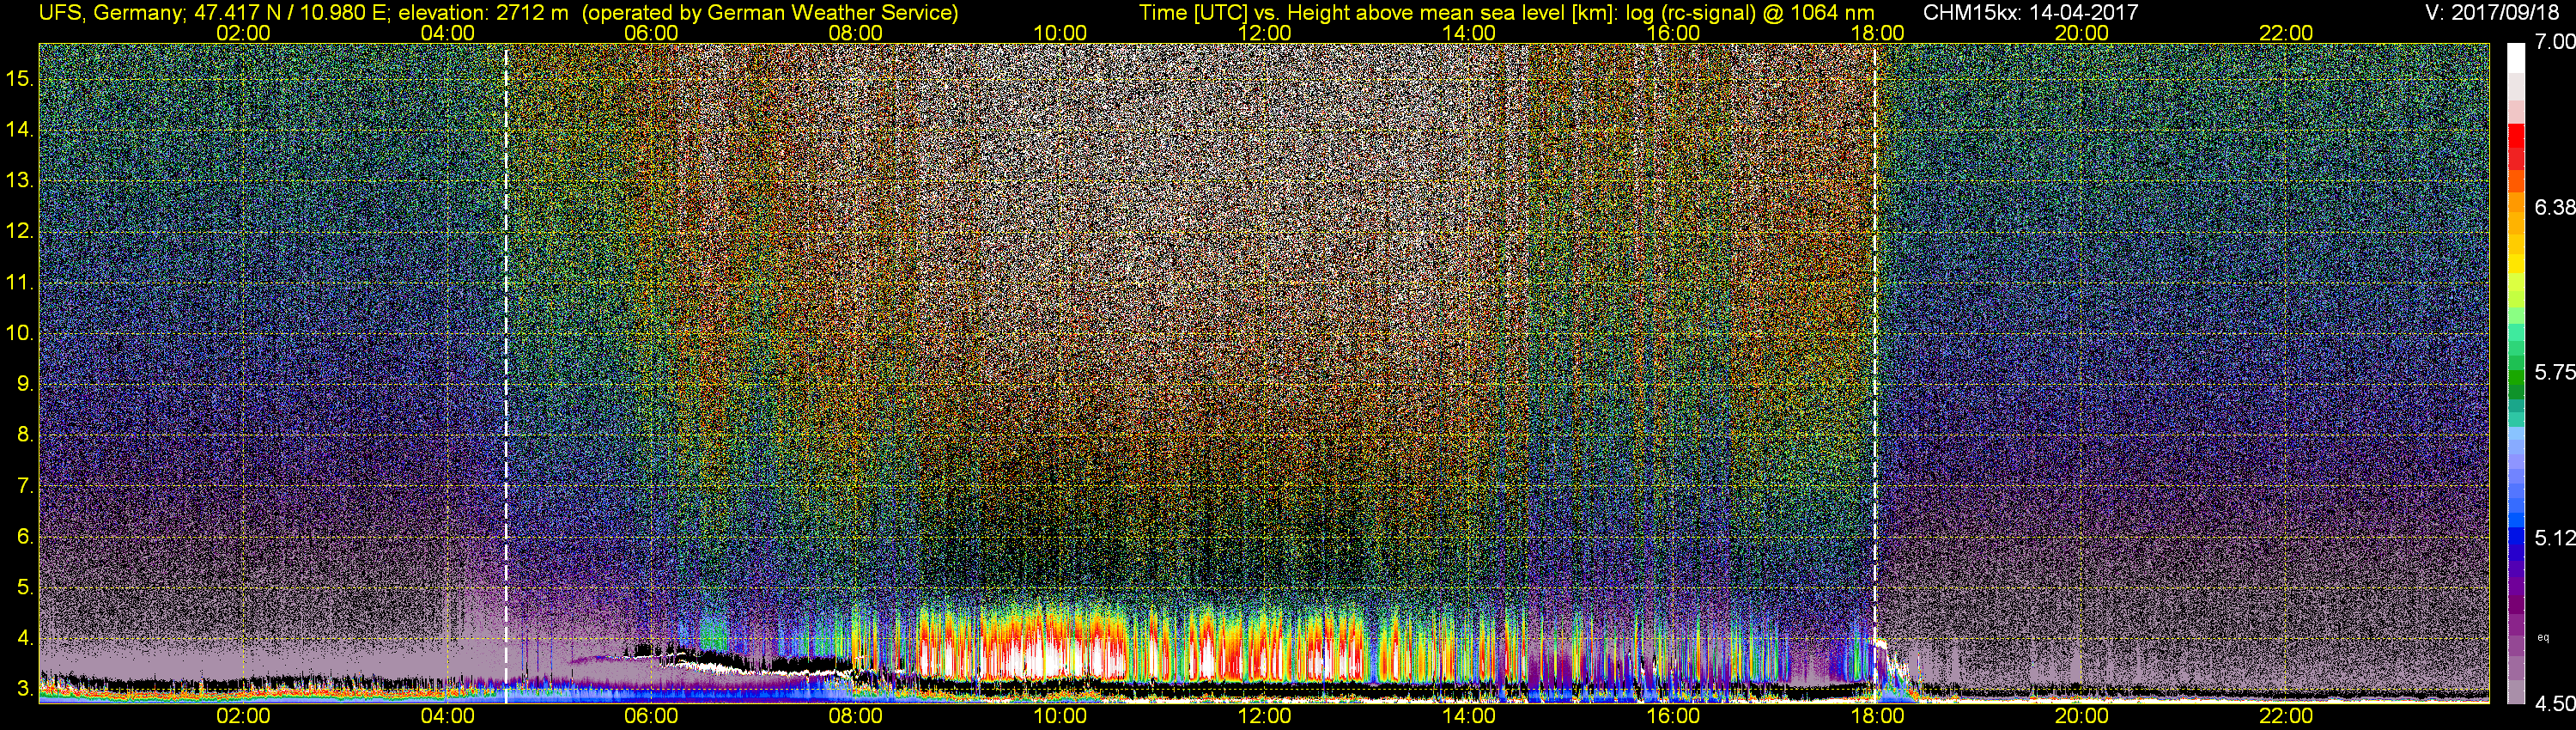The image size is (2576, 730).
Task: Click the 18:00 label on bottom time axis
Action: pos(1877,717)
